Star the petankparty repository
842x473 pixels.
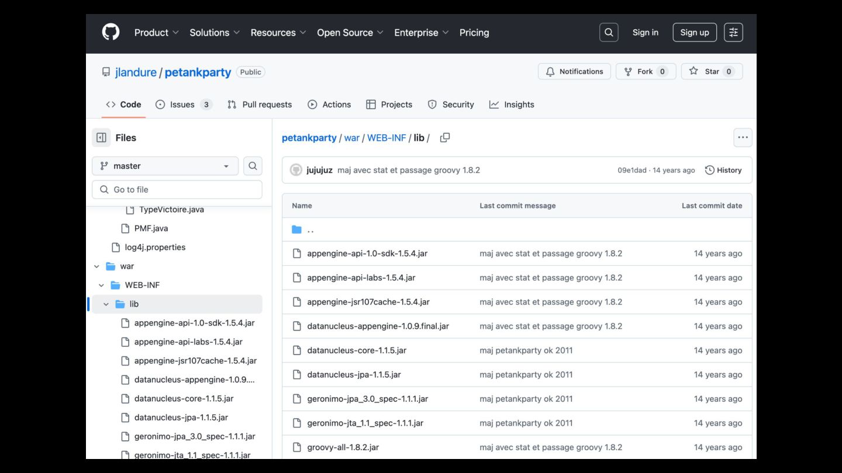pos(712,71)
